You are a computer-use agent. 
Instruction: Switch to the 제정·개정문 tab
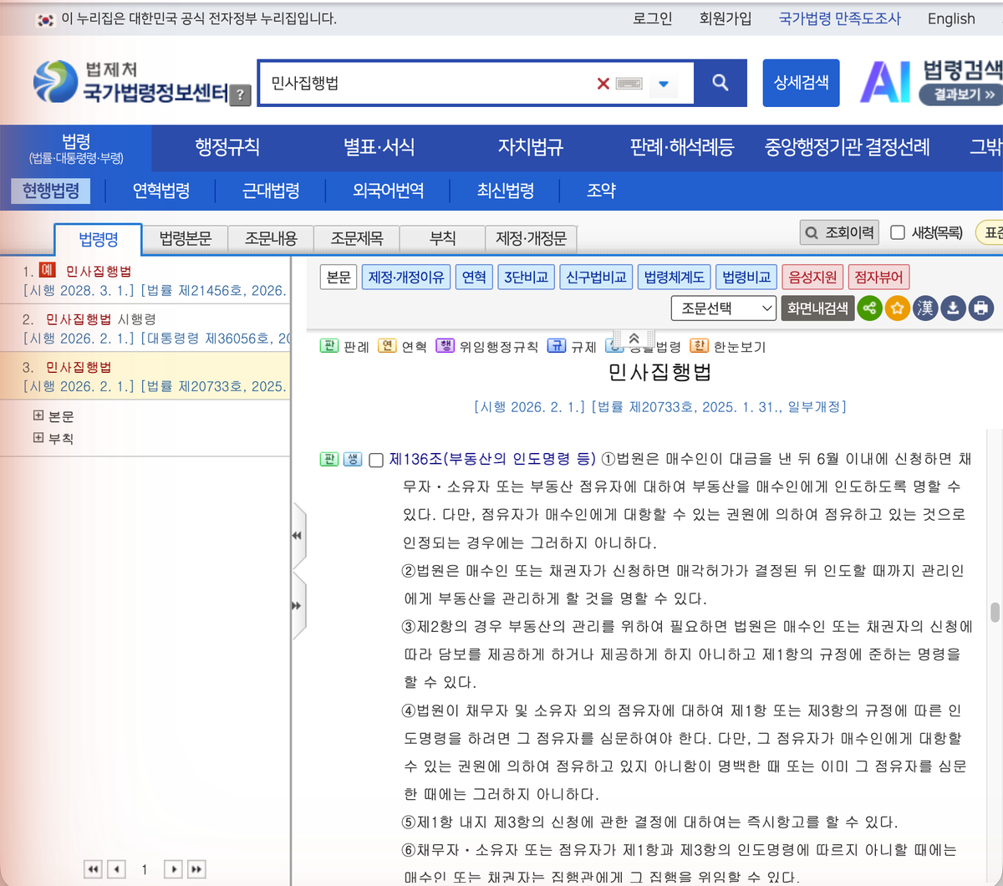click(531, 239)
